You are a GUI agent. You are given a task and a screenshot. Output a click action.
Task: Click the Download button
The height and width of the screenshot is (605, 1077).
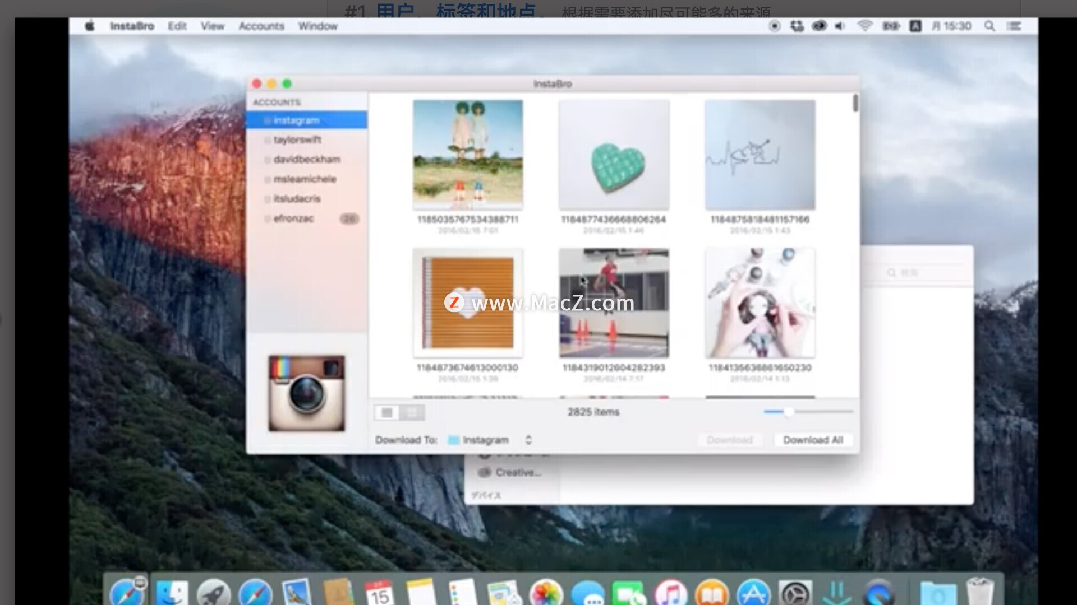(730, 440)
